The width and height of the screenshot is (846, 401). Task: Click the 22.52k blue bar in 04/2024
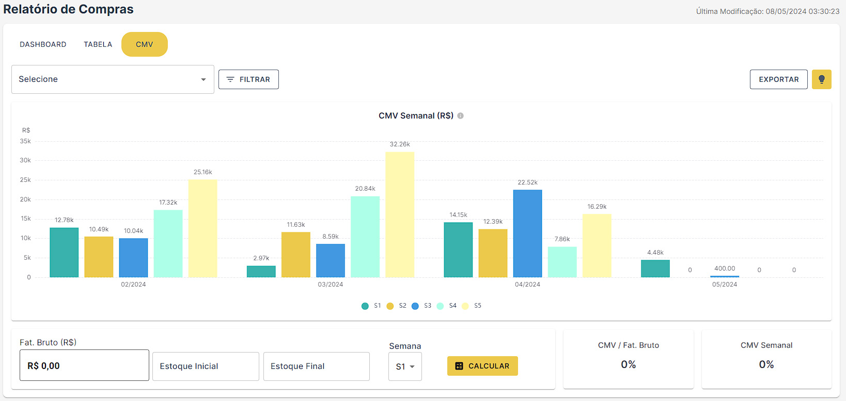(x=527, y=233)
